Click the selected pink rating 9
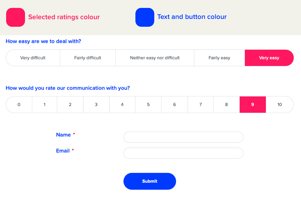The height and width of the screenshot is (197, 301). pos(253,104)
